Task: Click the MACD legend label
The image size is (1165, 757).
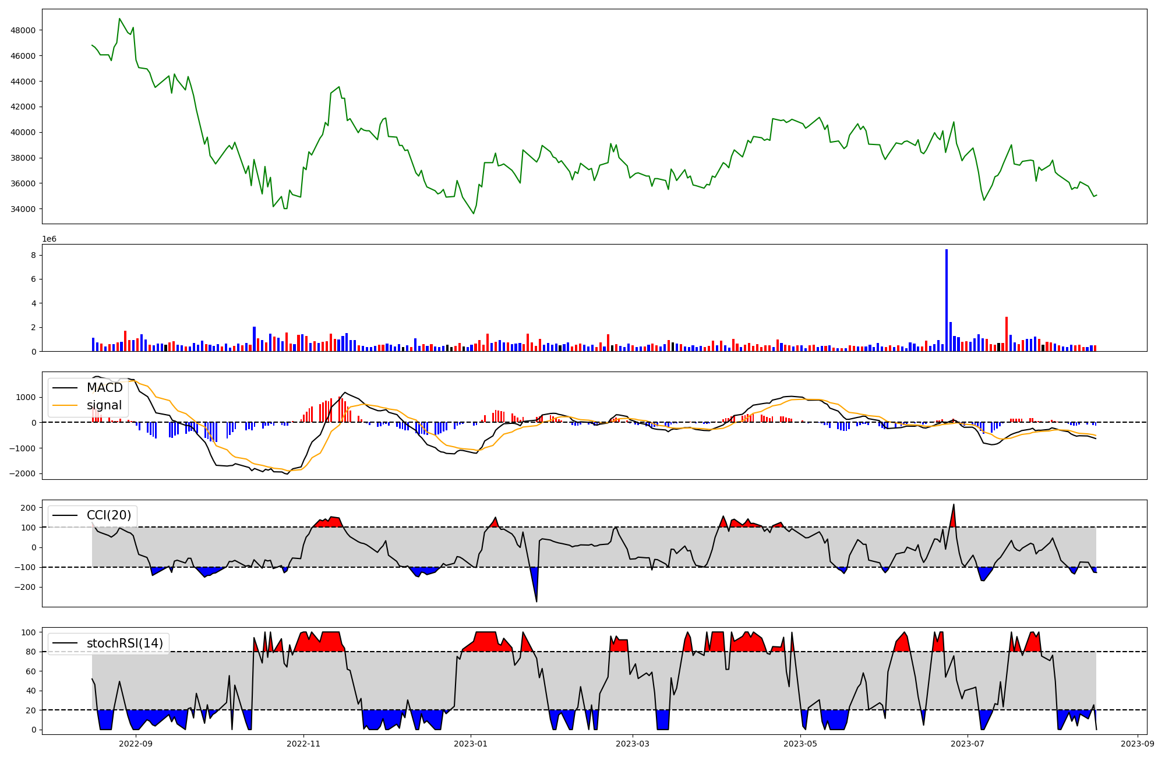Action: click(104, 388)
